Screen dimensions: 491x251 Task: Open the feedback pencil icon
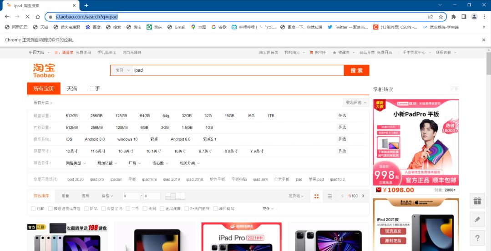pos(477,220)
